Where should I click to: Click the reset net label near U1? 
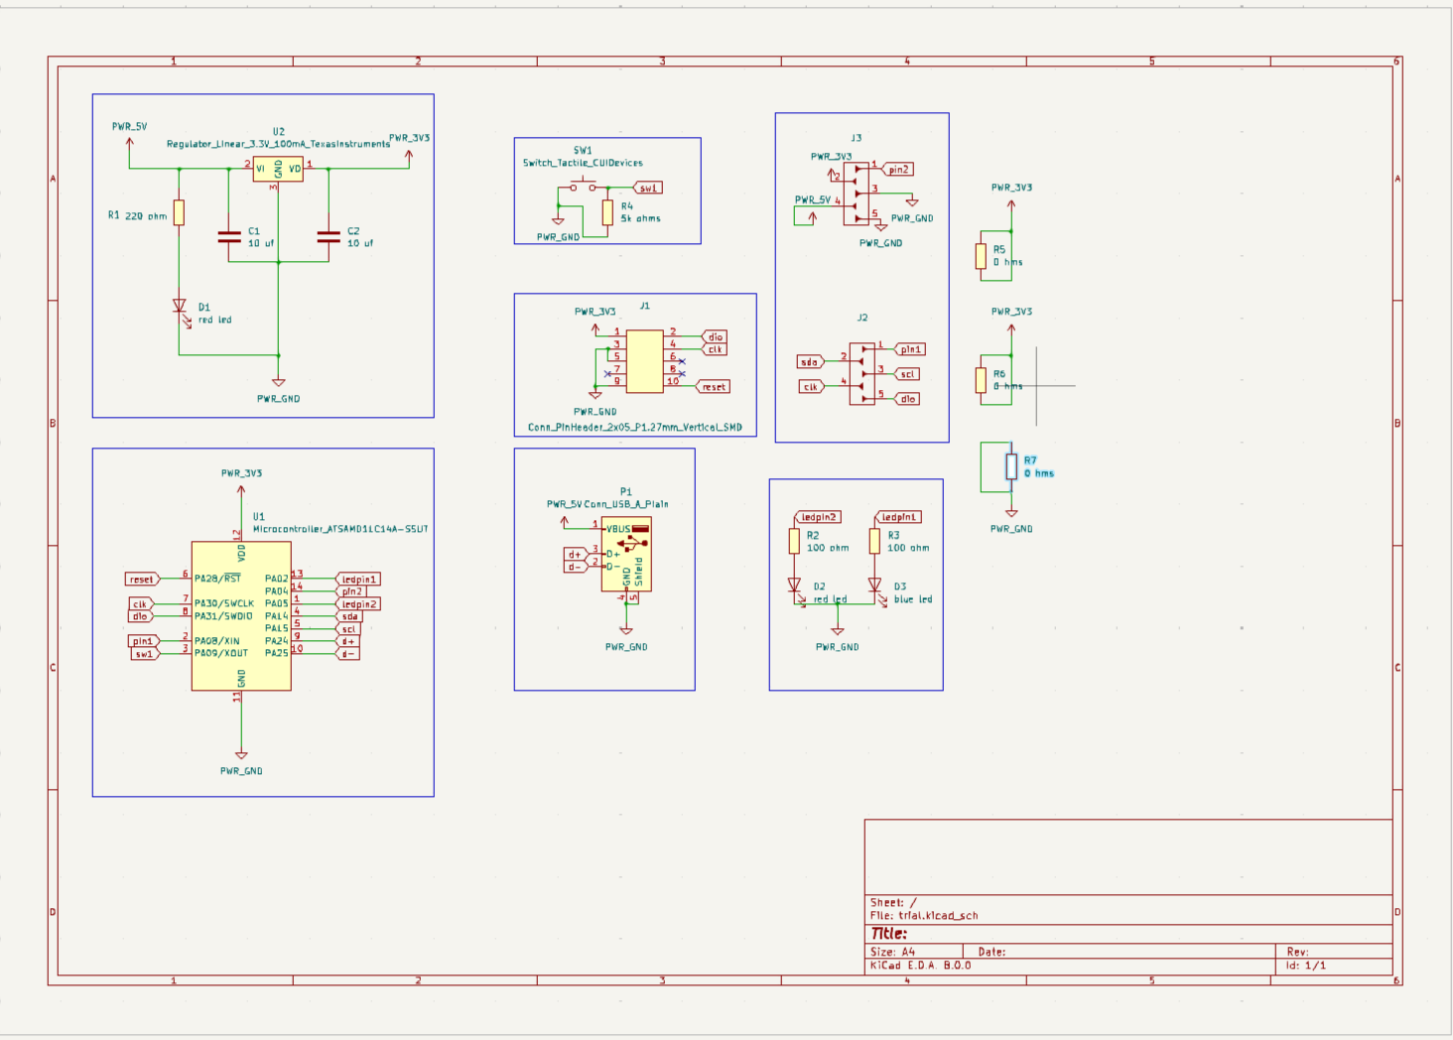pos(142,578)
